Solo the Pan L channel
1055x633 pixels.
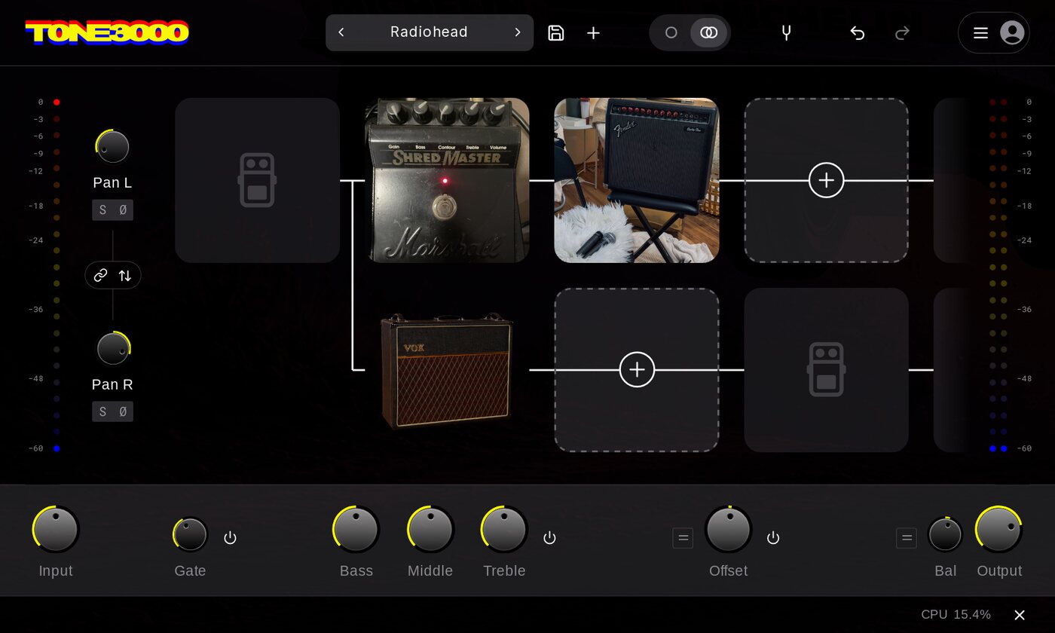coord(103,210)
